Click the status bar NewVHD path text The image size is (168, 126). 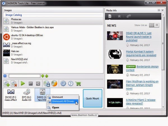[x=32, y=113]
